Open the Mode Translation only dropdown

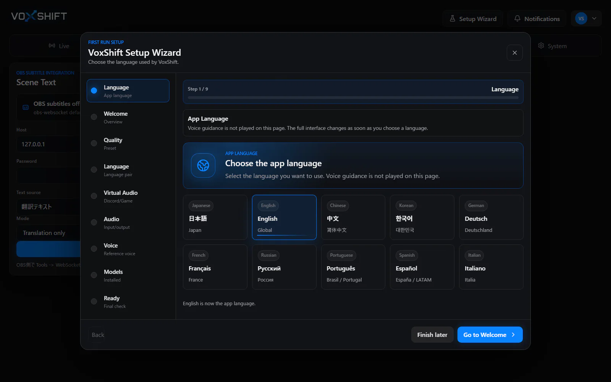point(48,233)
